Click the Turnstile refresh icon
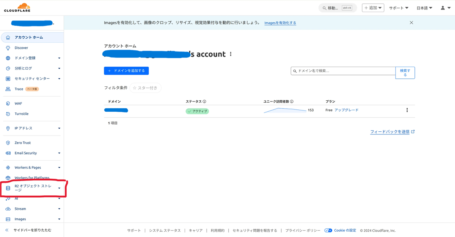The height and width of the screenshot is (237, 455). pyautogui.click(x=8, y=114)
